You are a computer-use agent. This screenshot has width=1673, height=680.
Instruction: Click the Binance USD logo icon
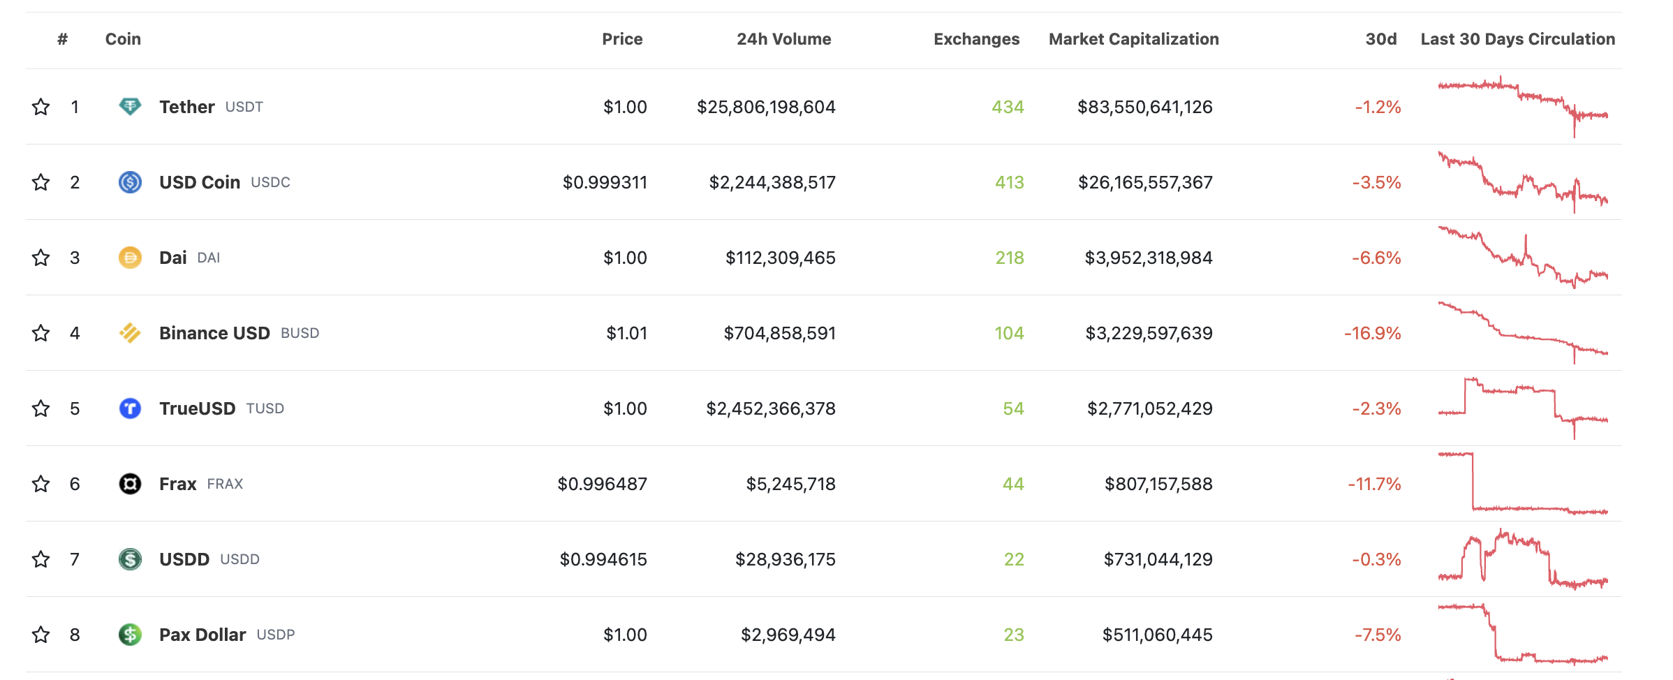coord(130,333)
